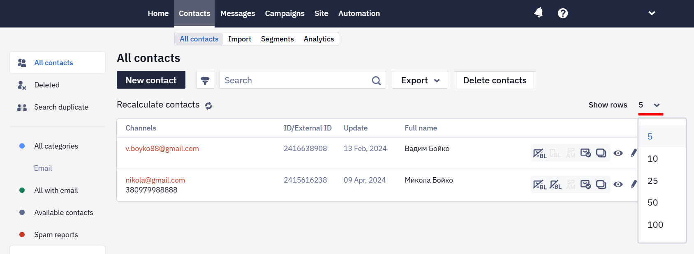Open the notifications bell
This screenshot has height=254, width=694.
(x=538, y=13)
